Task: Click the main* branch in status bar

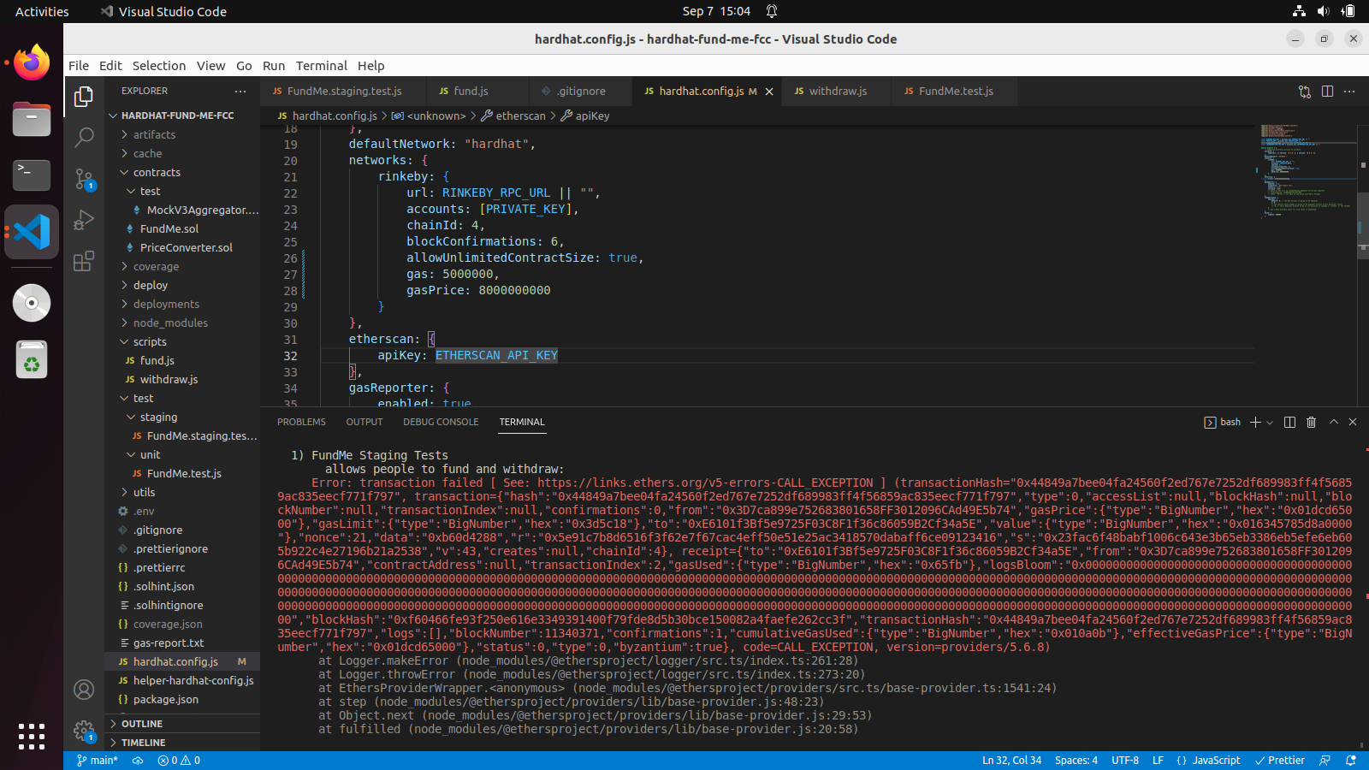Action: point(97,761)
